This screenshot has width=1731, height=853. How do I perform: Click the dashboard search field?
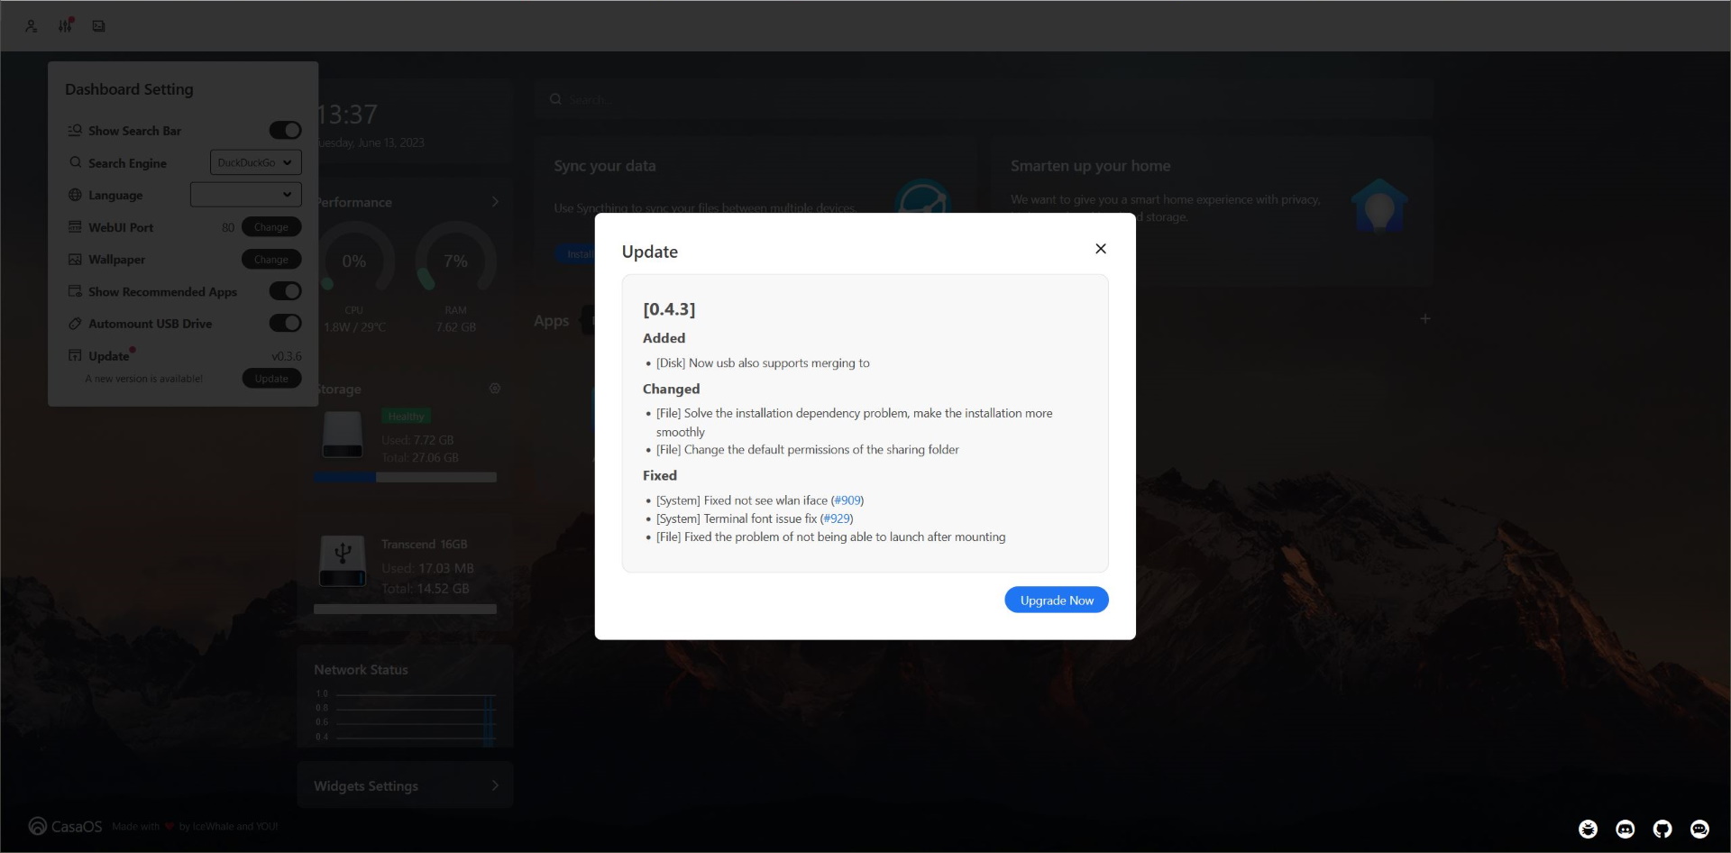pyautogui.click(x=983, y=99)
